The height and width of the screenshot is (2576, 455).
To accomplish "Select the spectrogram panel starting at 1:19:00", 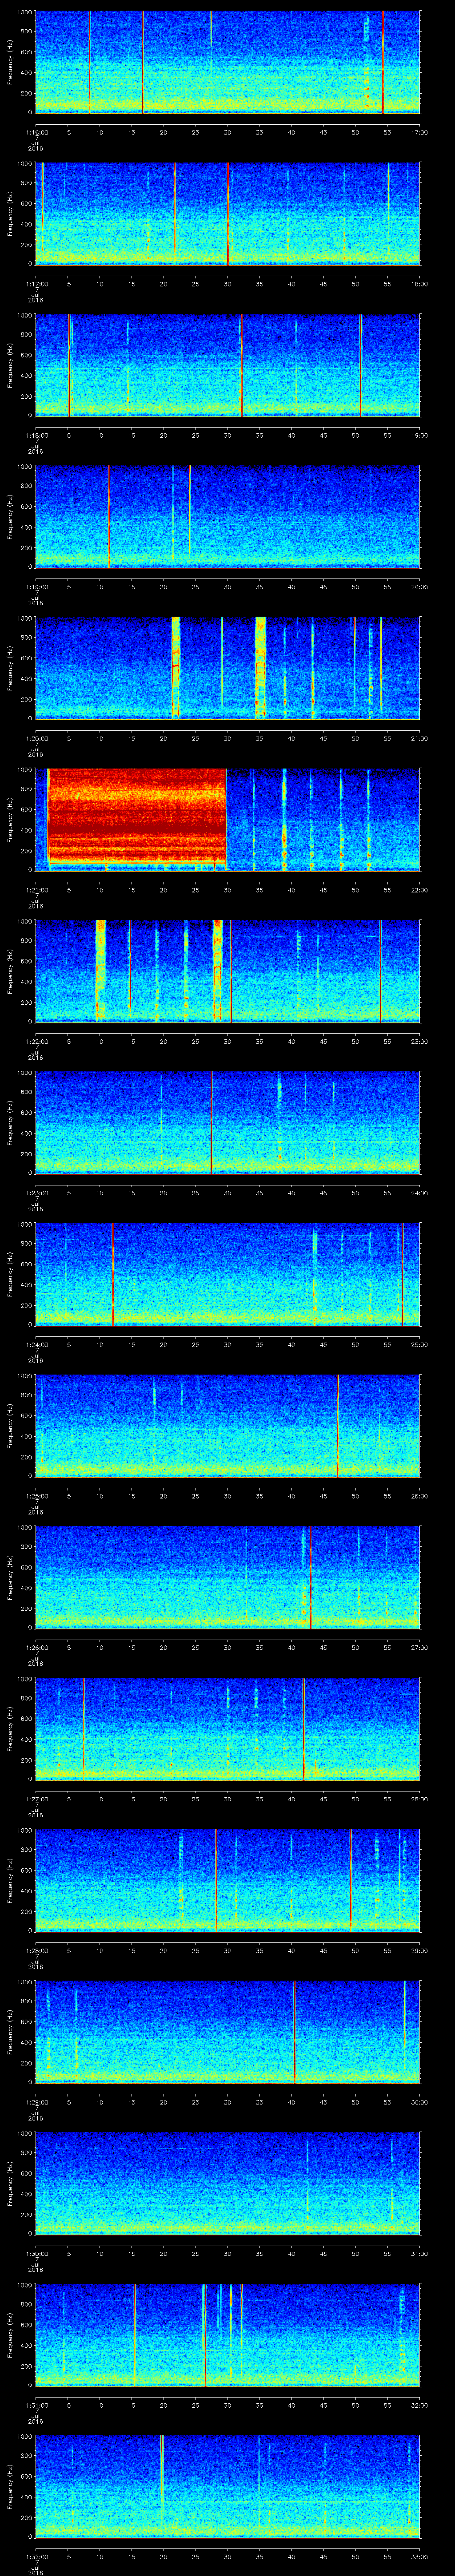I will 227,517.
